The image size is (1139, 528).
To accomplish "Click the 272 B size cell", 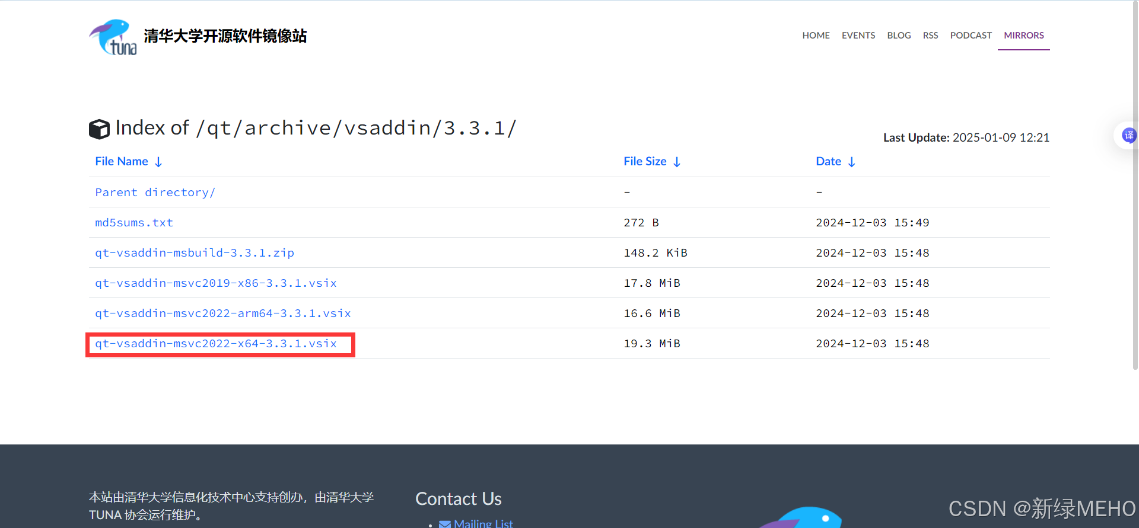I will pos(641,223).
